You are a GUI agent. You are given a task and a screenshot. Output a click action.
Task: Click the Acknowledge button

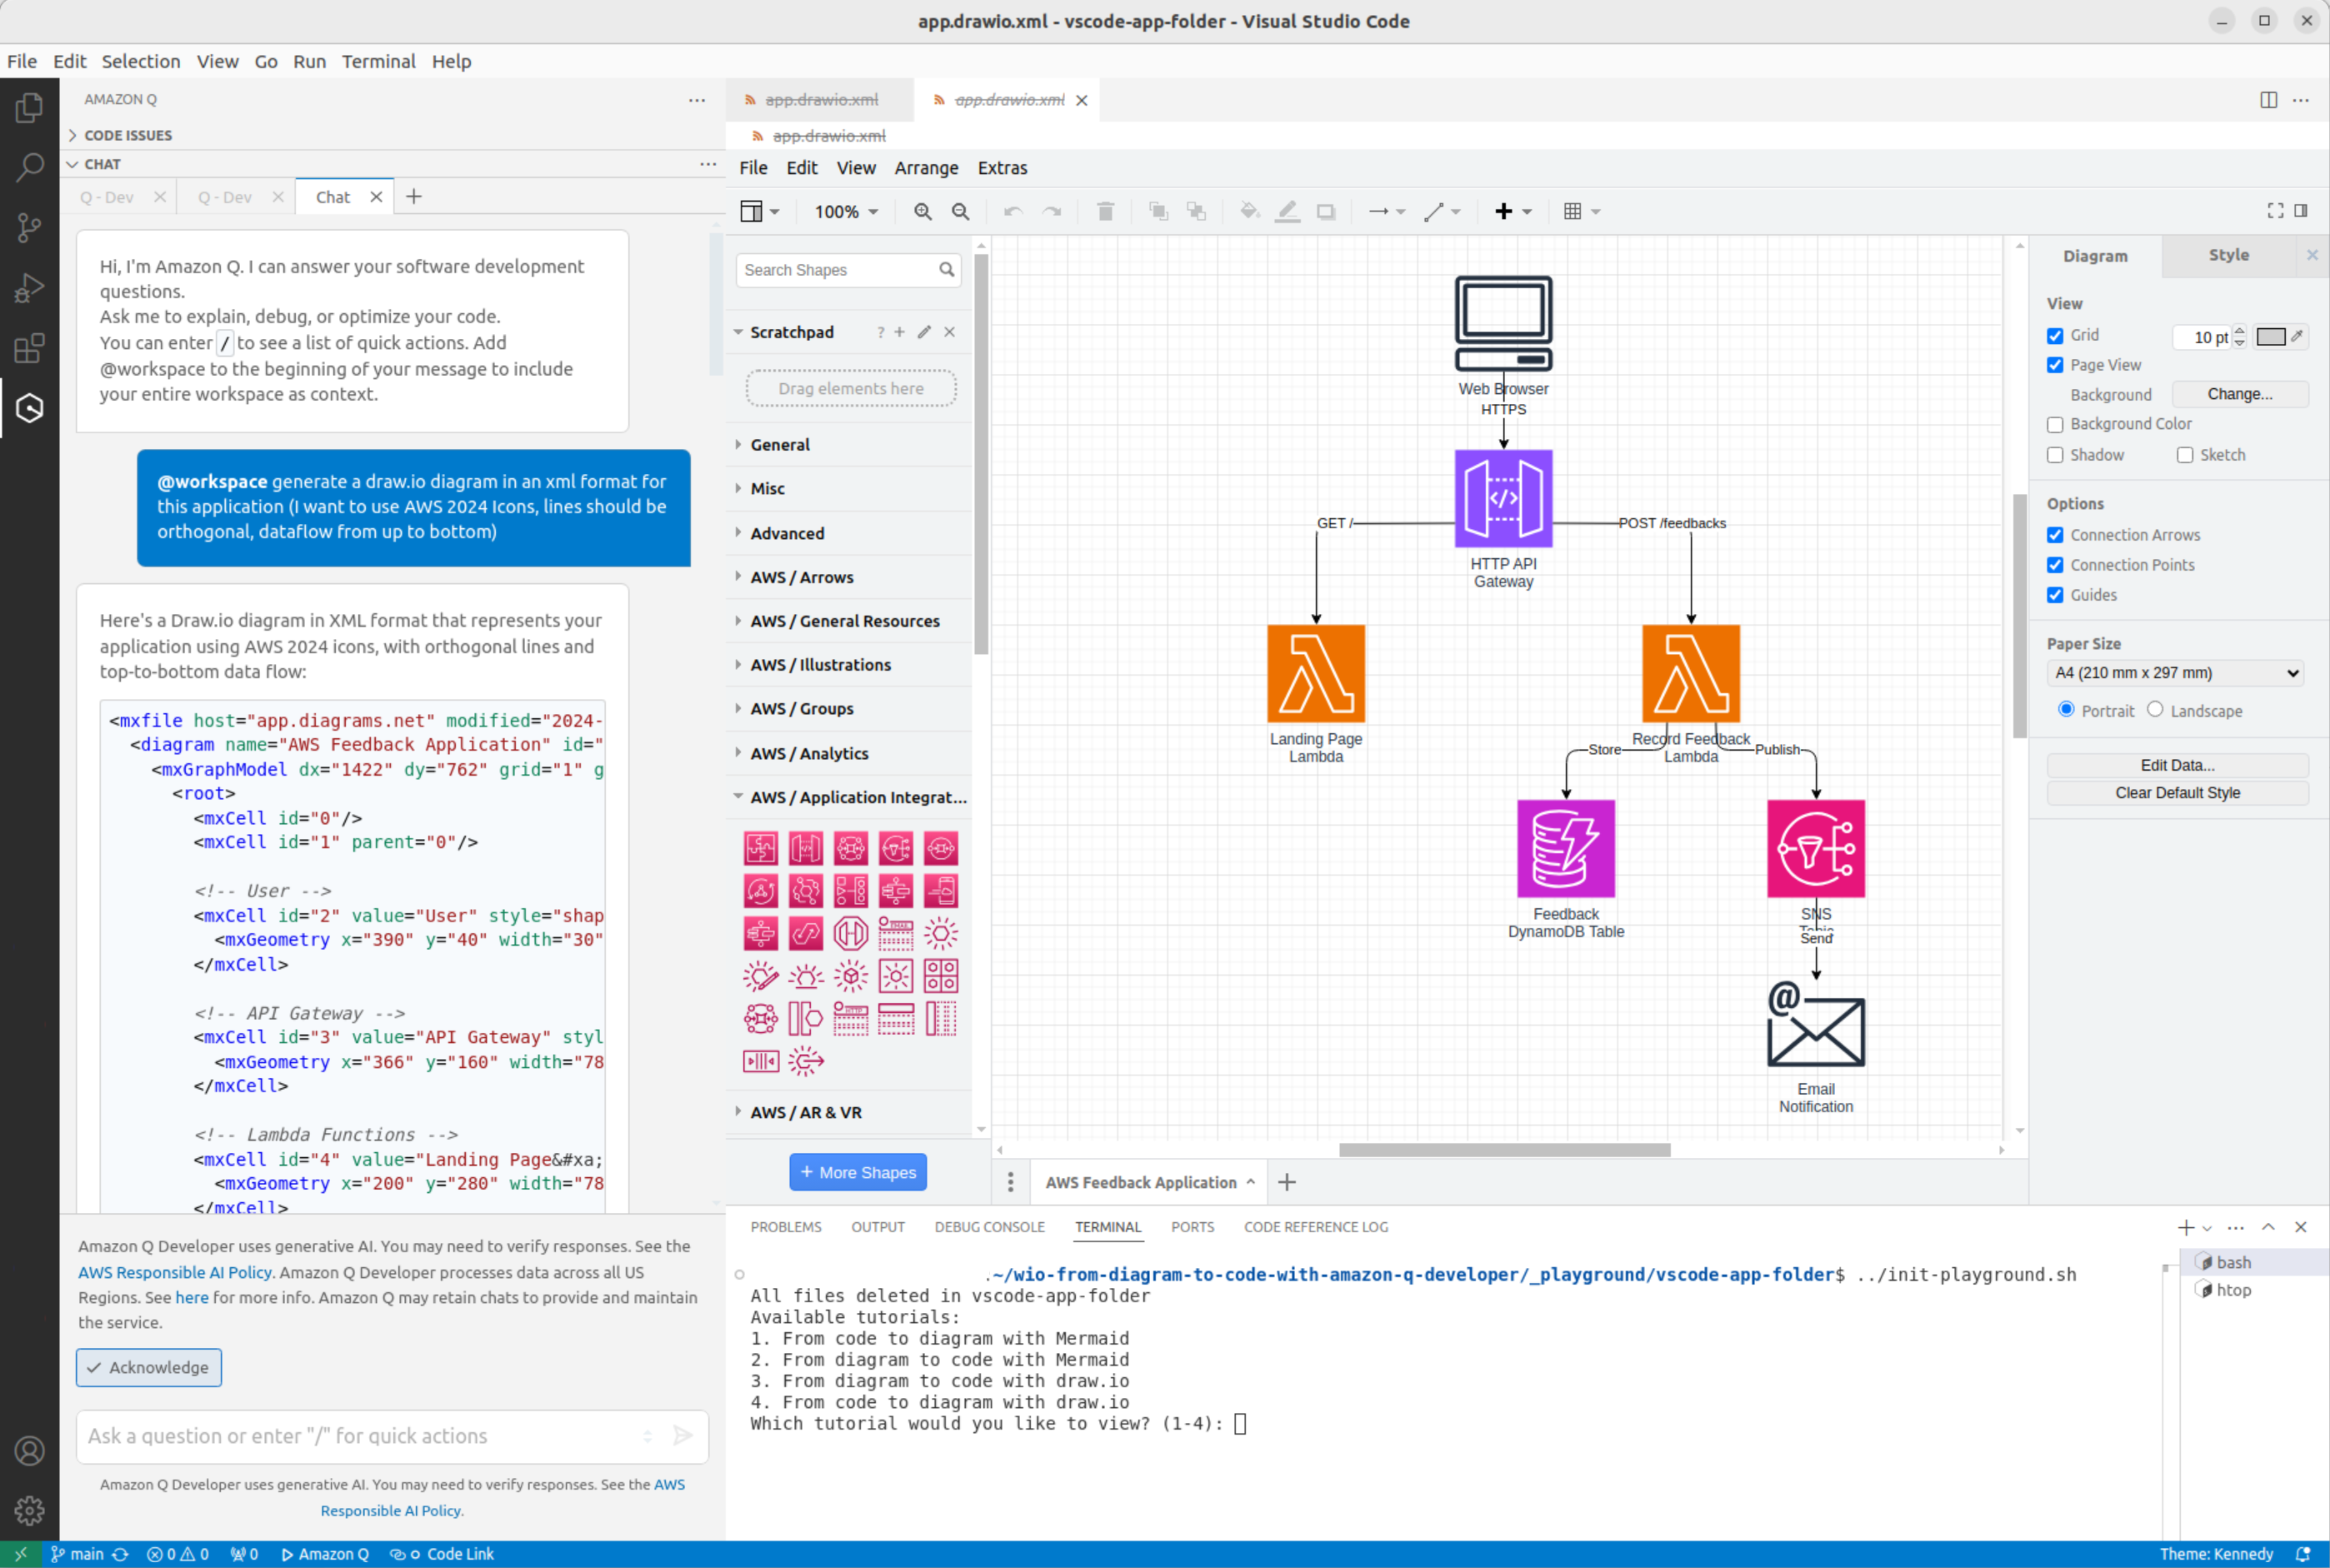point(148,1367)
